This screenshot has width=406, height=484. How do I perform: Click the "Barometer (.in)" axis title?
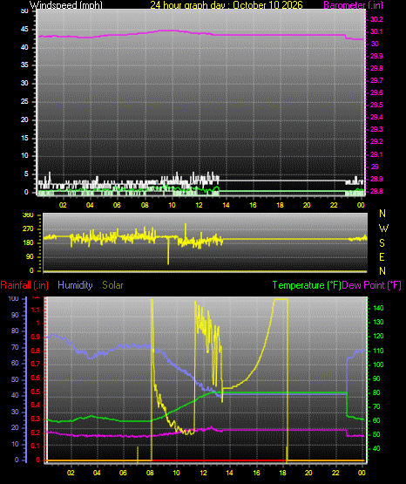click(353, 4)
